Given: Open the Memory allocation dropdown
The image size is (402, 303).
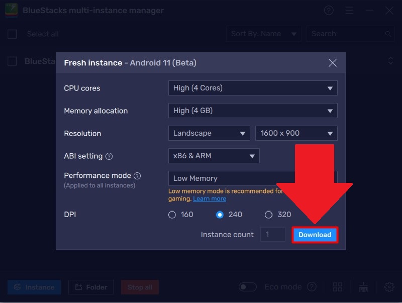Looking at the screenshot, I should tap(252, 111).
